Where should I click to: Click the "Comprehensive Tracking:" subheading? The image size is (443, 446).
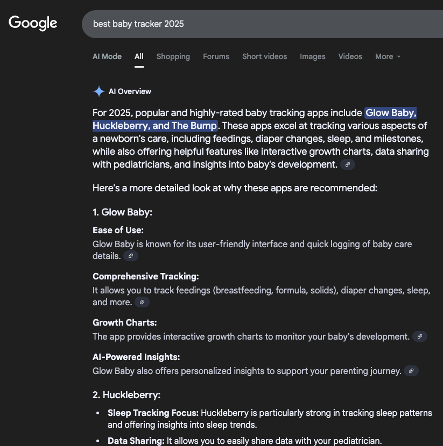coord(145,277)
